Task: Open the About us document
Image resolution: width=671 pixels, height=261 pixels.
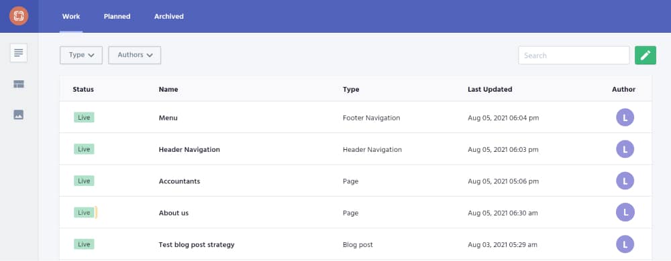Action: [x=174, y=213]
